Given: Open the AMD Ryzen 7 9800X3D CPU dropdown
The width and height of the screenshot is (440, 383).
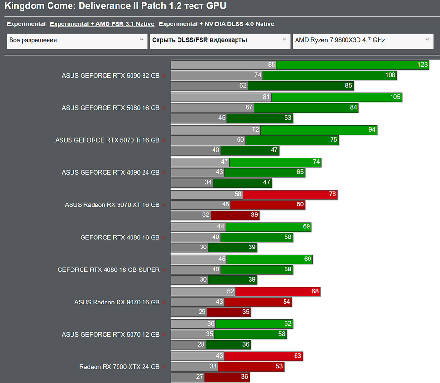Looking at the screenshot, I should click(363, 42).
